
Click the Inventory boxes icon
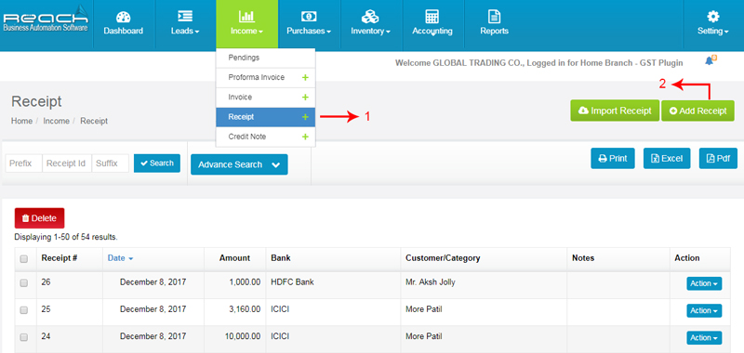(x=370, y=17)
